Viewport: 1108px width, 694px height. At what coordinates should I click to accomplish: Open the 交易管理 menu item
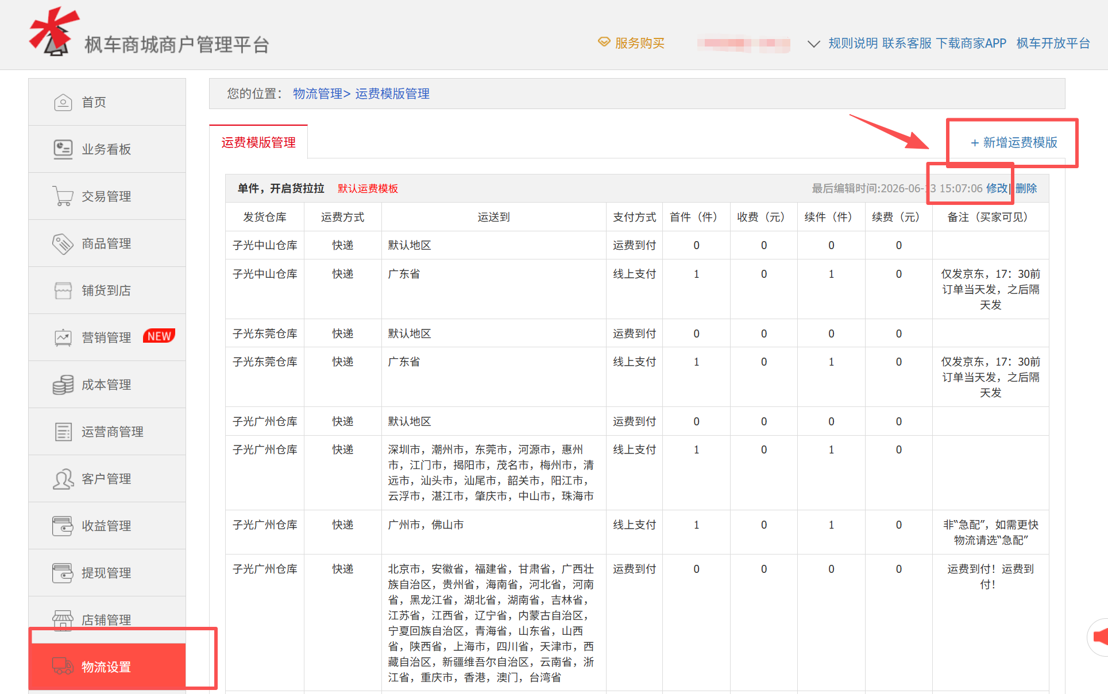click(x=107, y=196)
